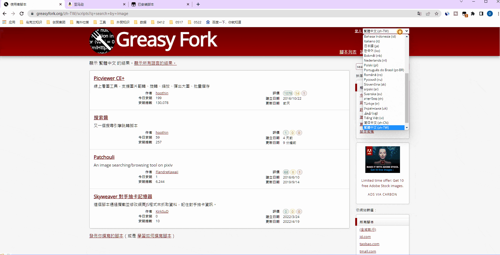Open the Chrome three-dot menu
500x255 pixels.
pos(498,14)
